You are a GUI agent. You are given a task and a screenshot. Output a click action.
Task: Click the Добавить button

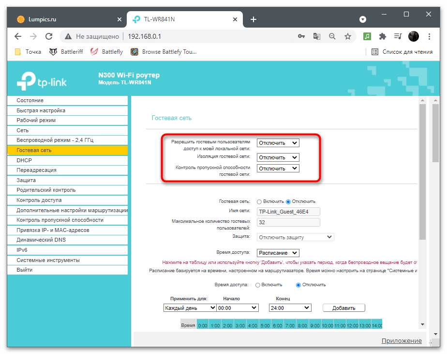343,308
